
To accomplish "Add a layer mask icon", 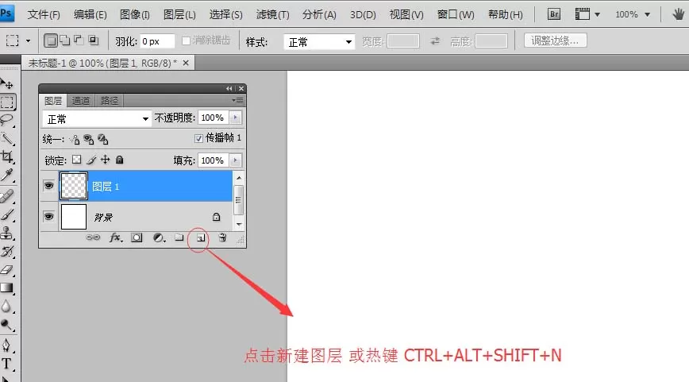I will point(137,237).
